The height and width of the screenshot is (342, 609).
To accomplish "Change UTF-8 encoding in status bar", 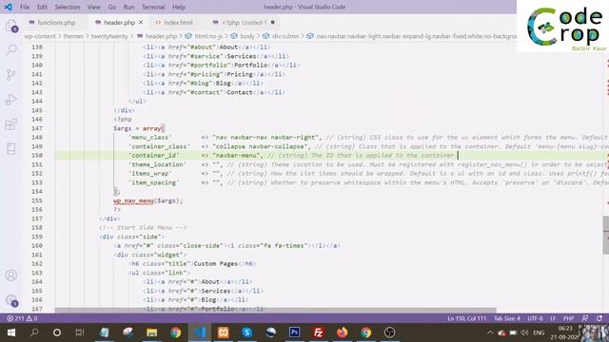I will (x=535, y=318).
